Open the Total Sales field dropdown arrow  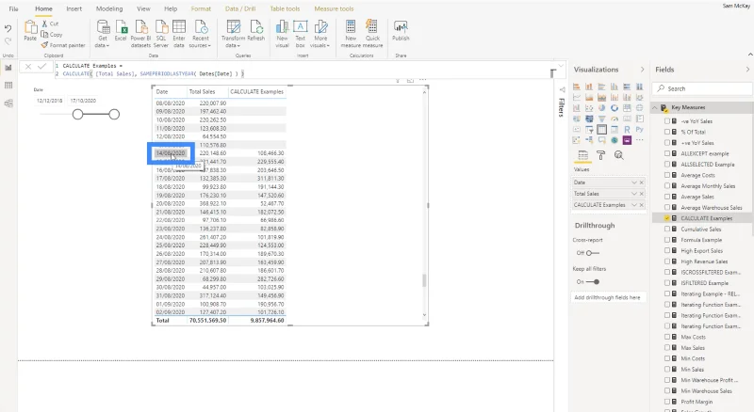click(x=634, y=194)
